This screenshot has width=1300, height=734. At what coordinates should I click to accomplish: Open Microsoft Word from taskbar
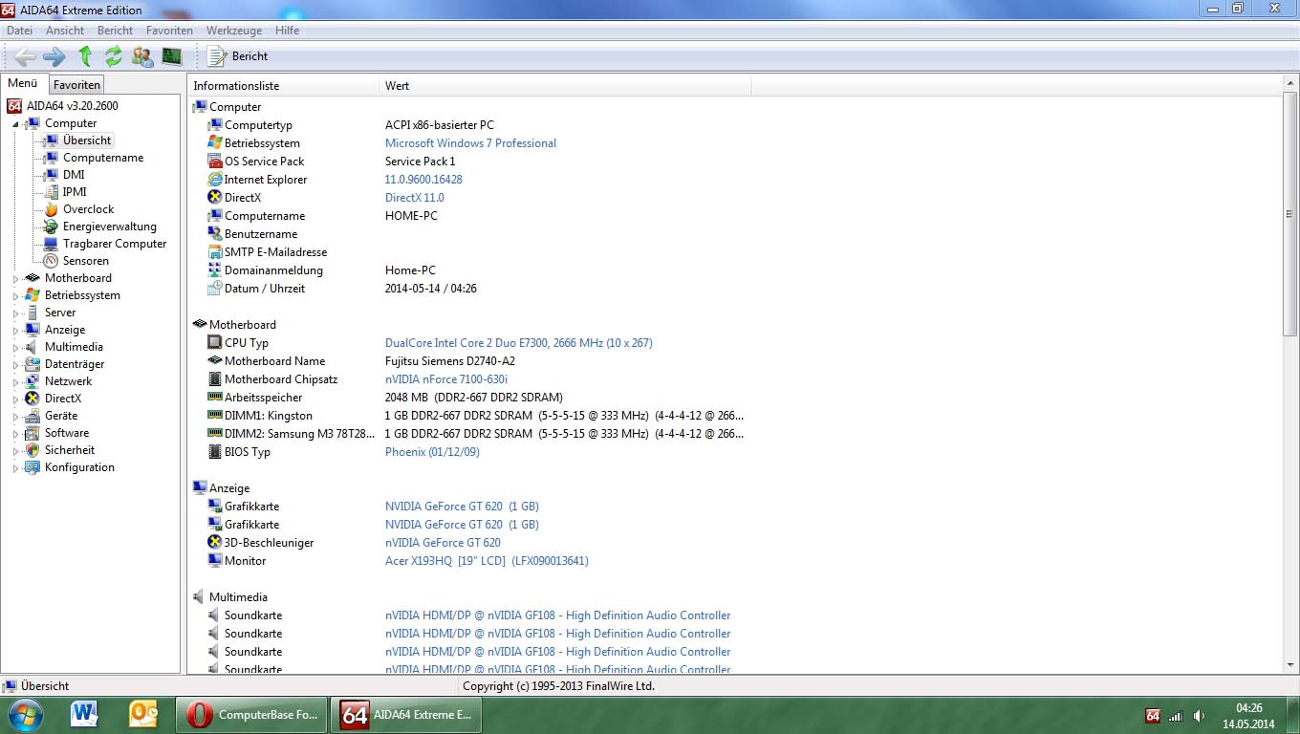coord(84,714)
